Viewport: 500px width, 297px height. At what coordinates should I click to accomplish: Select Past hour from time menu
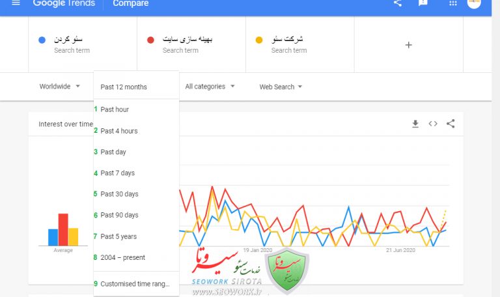[115, 109]
